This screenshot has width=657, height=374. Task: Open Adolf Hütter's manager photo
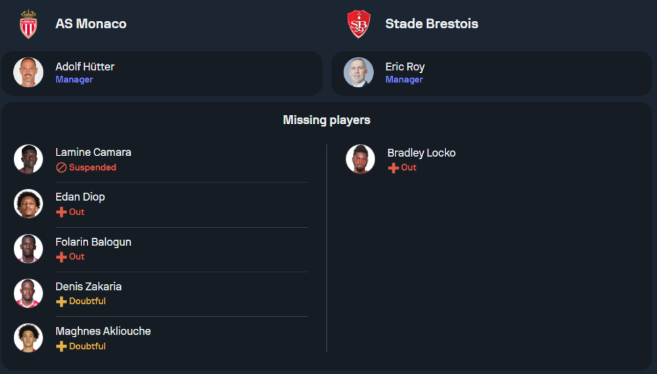pos(28,73)
